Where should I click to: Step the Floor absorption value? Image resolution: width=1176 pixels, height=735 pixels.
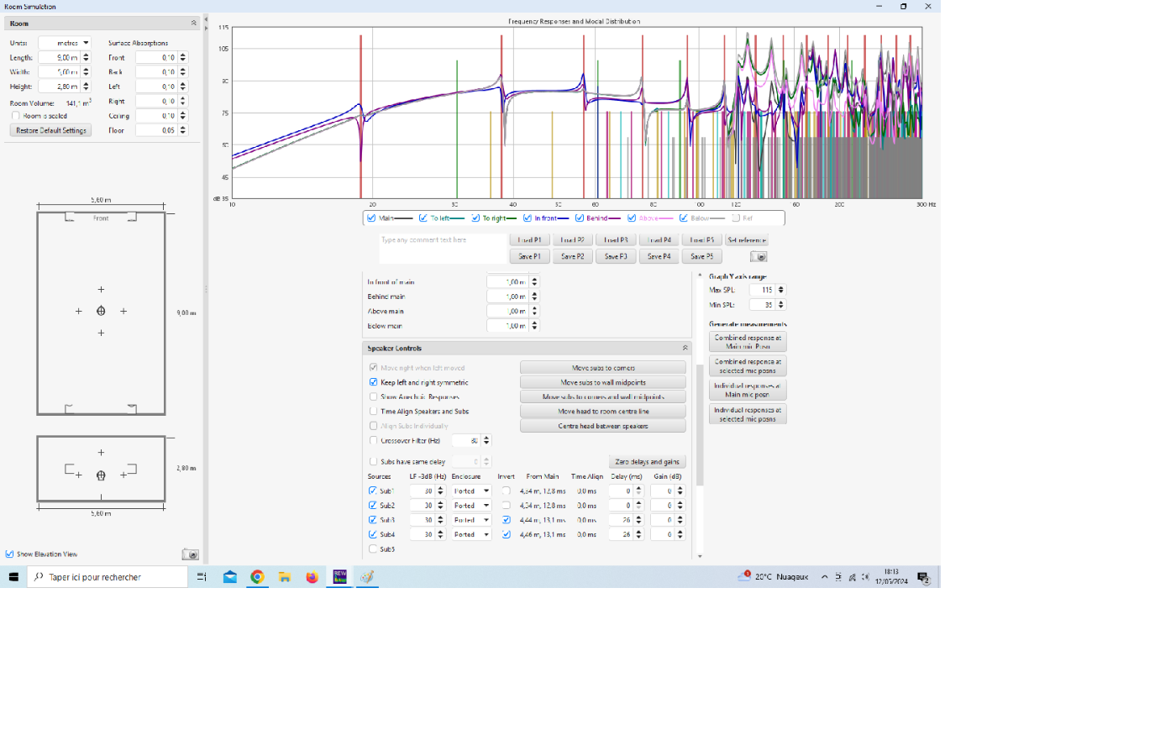(183, 130)
